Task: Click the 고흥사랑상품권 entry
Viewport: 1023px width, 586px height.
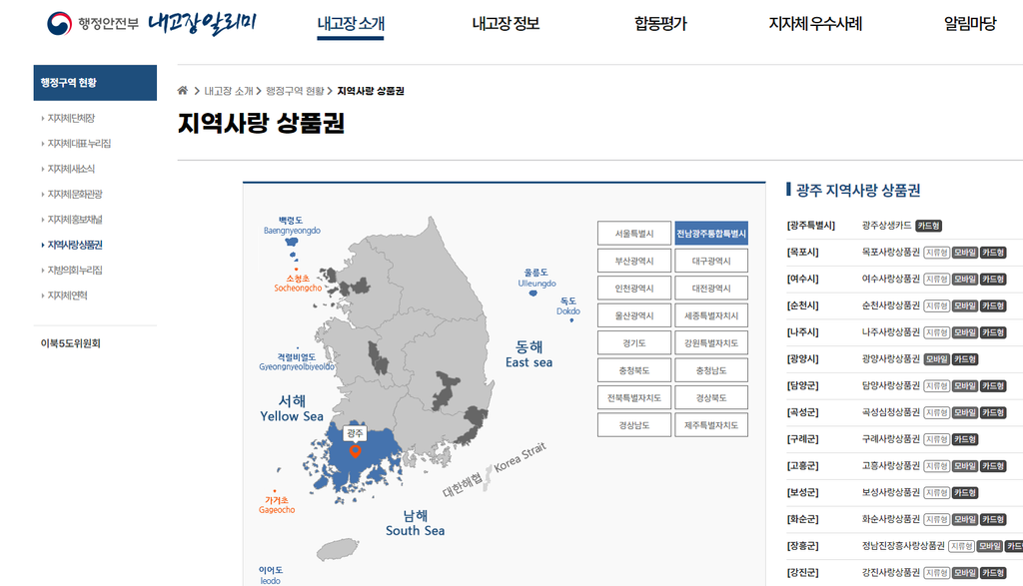Action: click(890, 466)
